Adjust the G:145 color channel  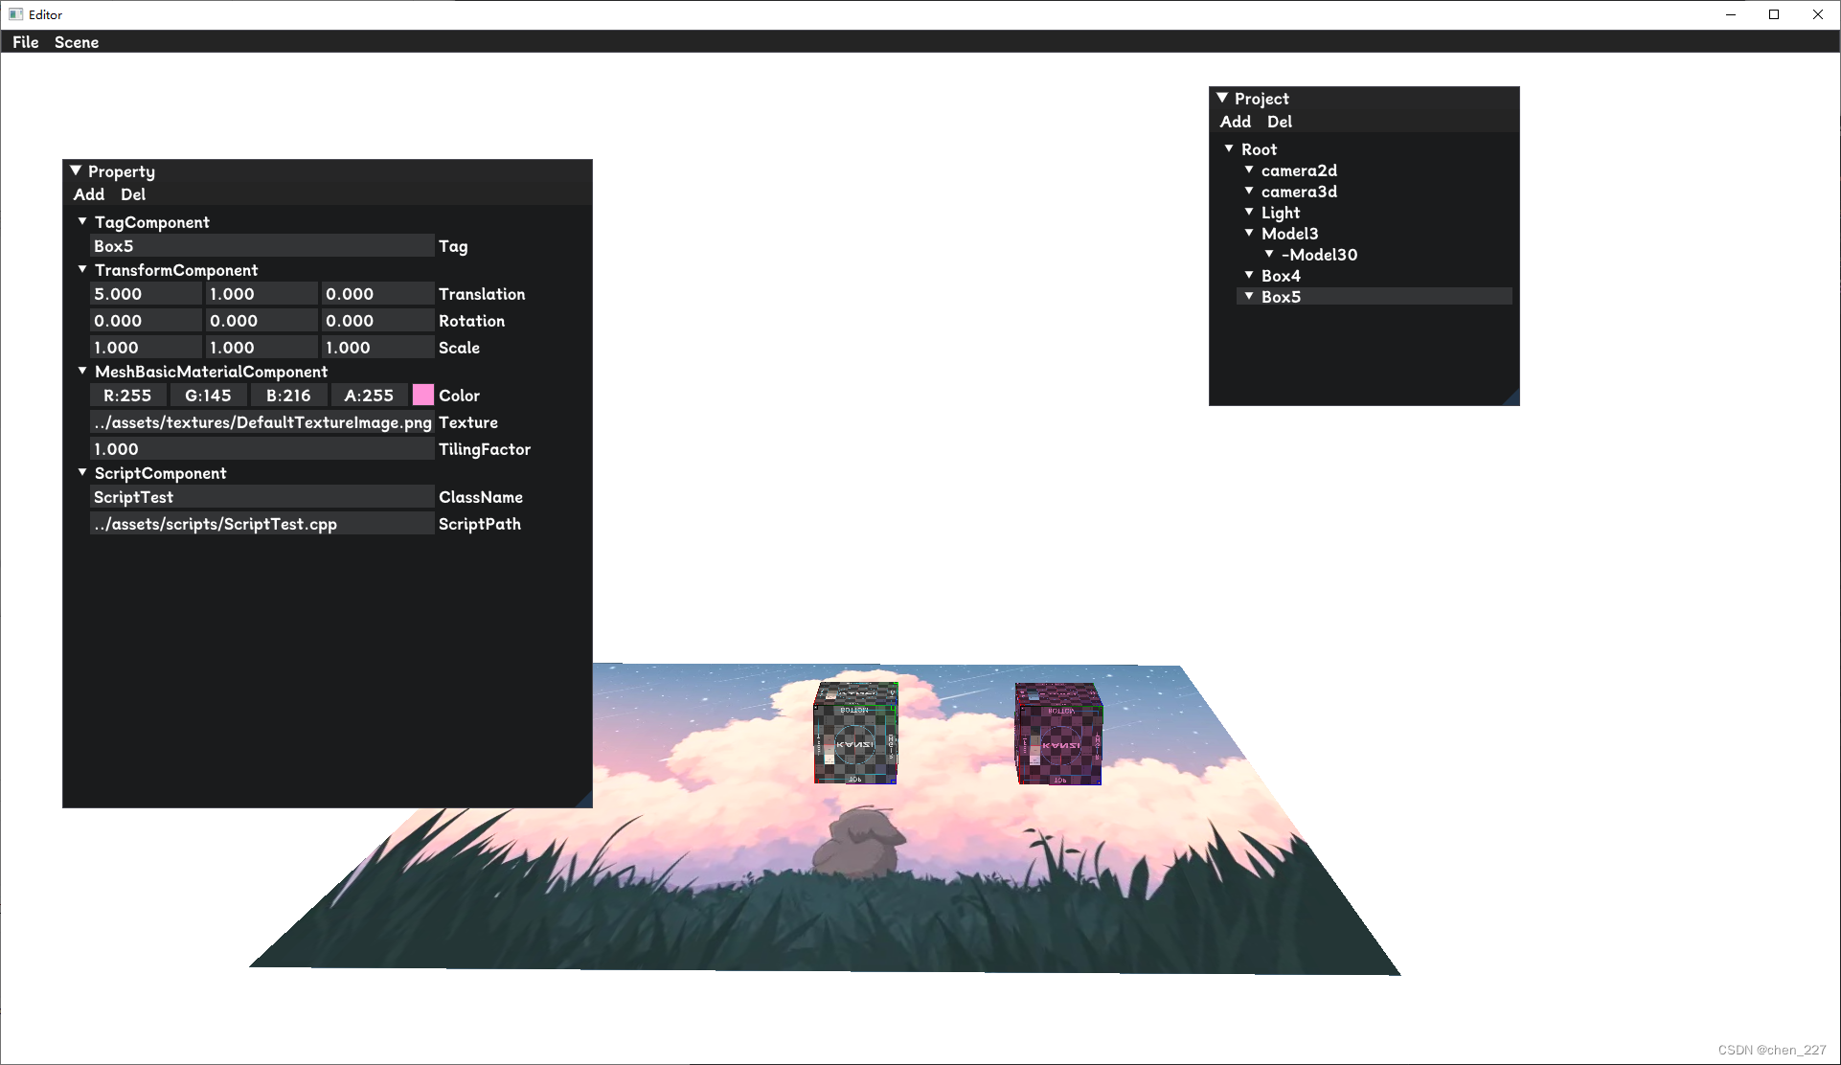(x=208, y=396)
